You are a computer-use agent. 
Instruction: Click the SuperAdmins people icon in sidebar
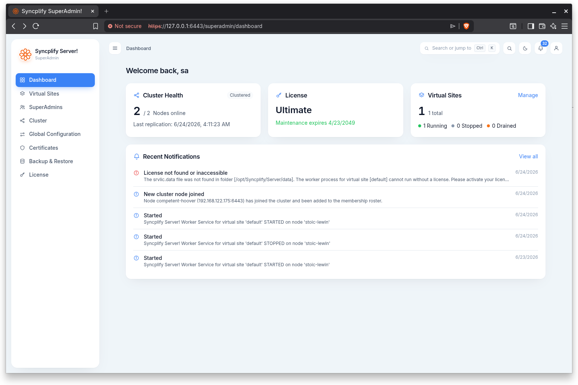click(22, 107)
